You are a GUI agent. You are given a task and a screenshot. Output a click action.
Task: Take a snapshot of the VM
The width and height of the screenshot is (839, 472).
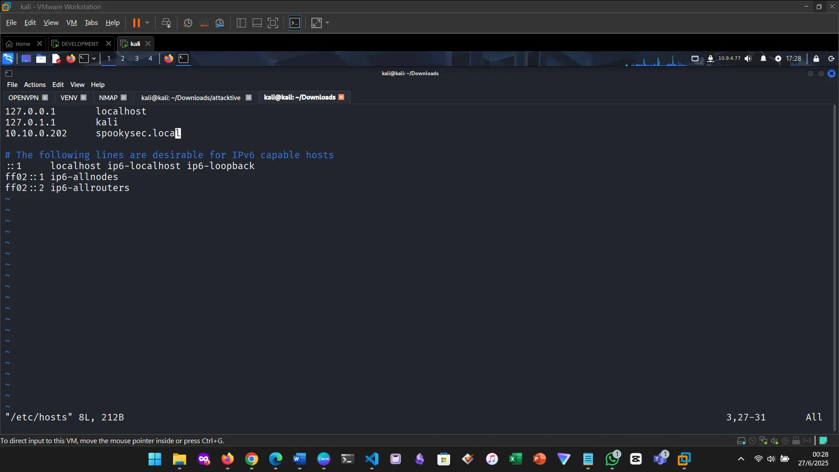point(187,23)
